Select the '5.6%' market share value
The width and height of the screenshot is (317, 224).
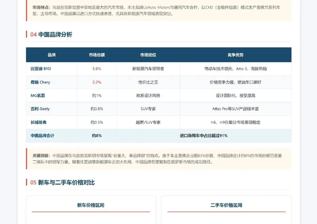click(x=97, y=69)
